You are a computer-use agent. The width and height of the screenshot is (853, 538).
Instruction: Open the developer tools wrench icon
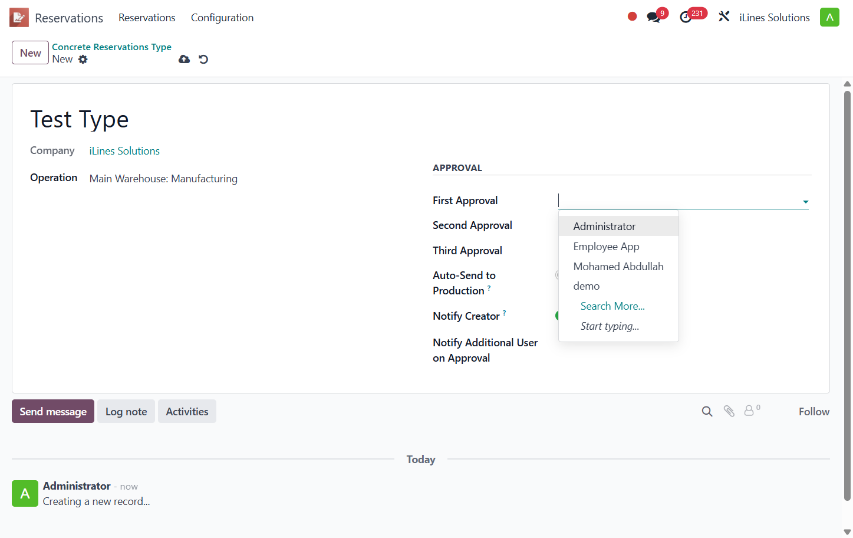click(724, 17)
